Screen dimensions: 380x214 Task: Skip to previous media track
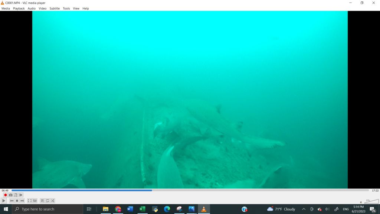tap(12, 201)
